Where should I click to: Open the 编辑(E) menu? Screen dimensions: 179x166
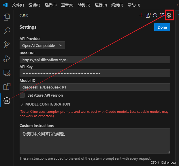coord(34,5)
